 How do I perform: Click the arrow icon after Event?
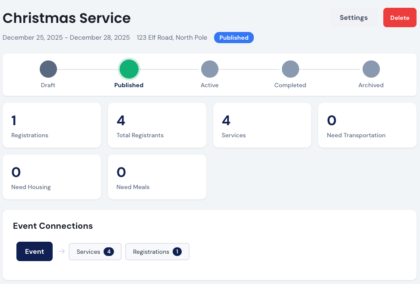[61, 252]
